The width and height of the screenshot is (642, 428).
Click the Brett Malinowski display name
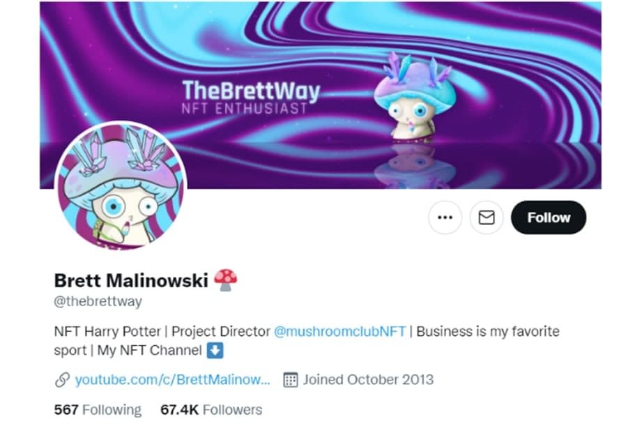(x=131, y=280)
